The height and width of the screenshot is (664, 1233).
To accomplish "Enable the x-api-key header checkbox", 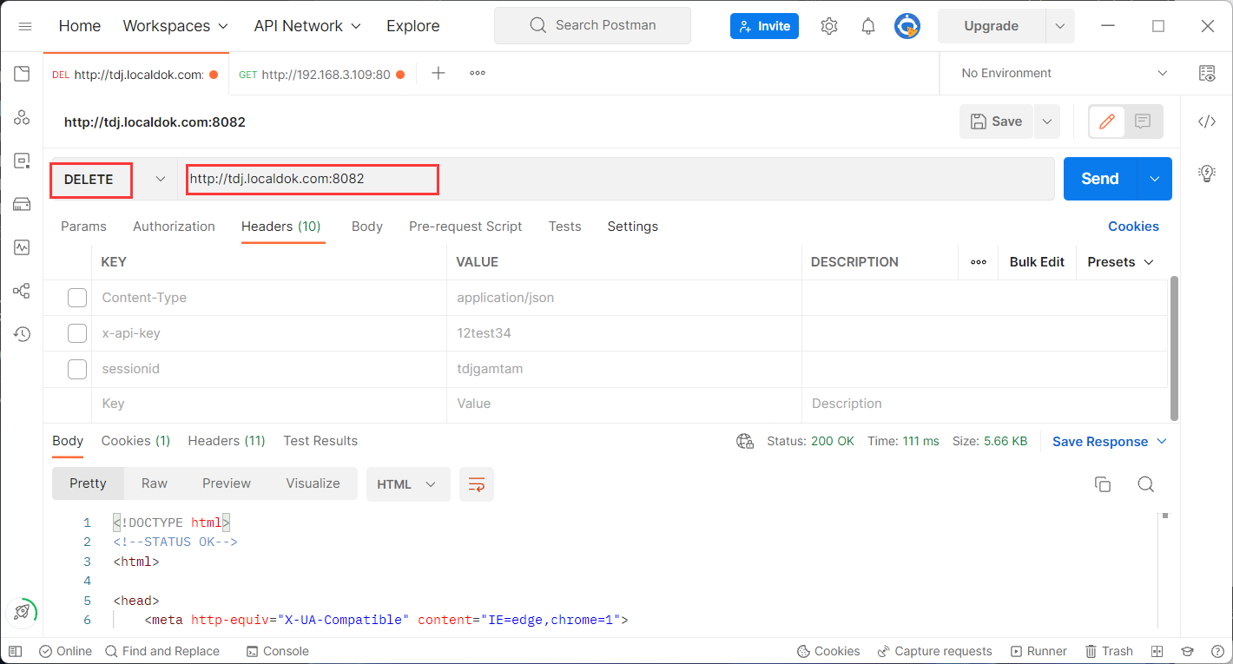I will click(77, 333).
